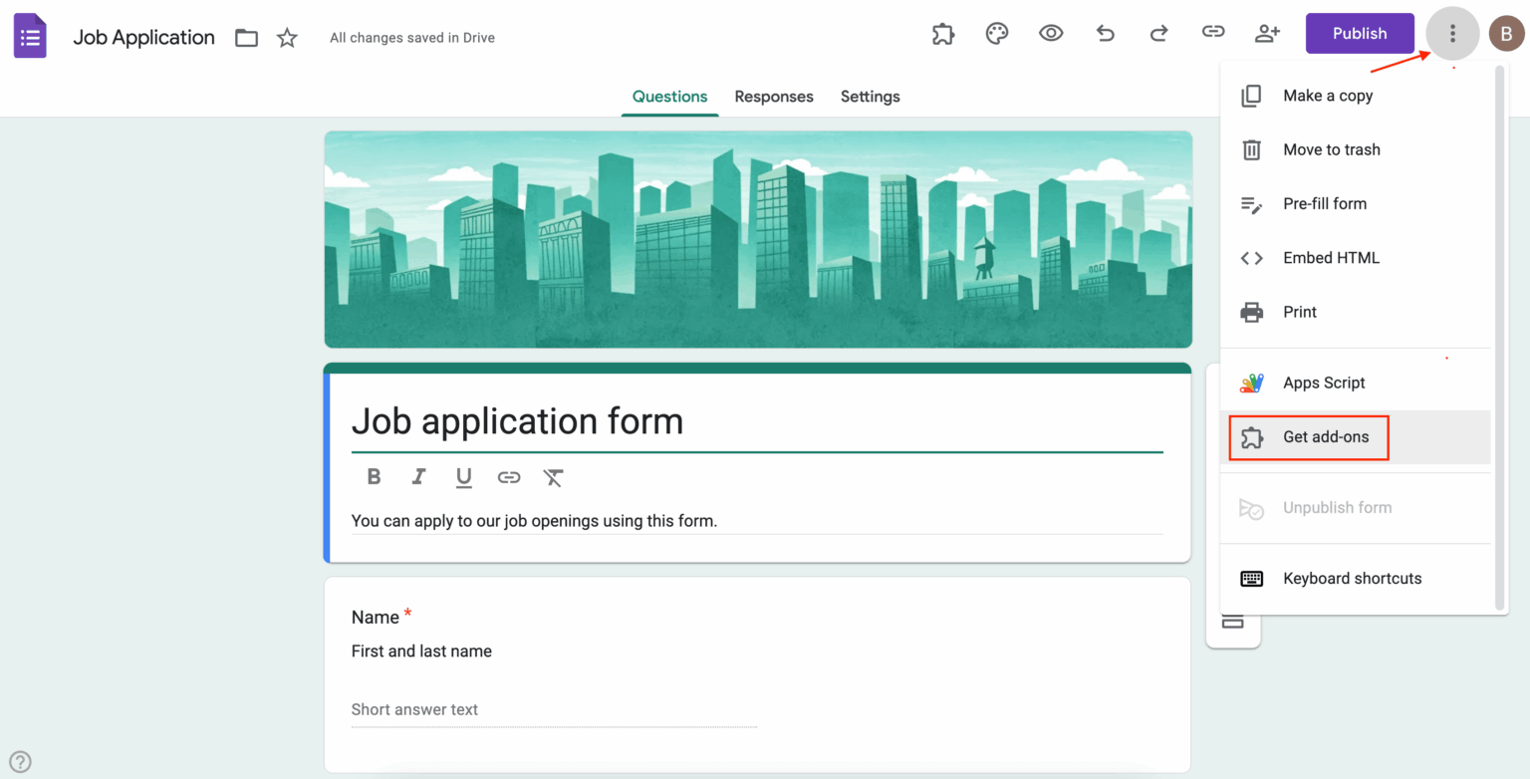The height and width of the screenshot is (779, 1530).
Task: Publish the form
Action: coord(1360,33)
